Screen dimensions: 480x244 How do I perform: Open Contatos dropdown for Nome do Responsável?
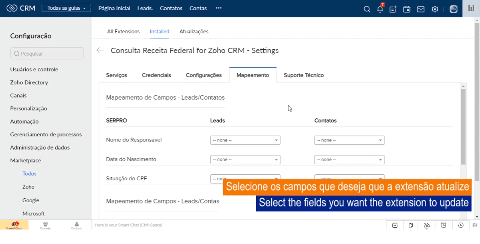tap(349, 140)
